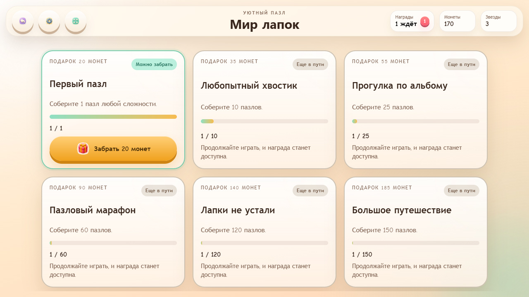This screenshot has height=297, width=529.
Task: Click the '1 / 10' progress count
Action: (209, 136)
